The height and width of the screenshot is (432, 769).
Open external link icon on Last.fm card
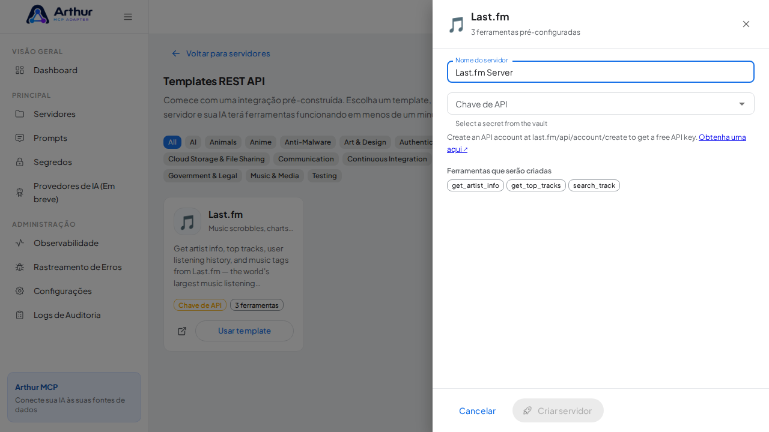point(182,331)
